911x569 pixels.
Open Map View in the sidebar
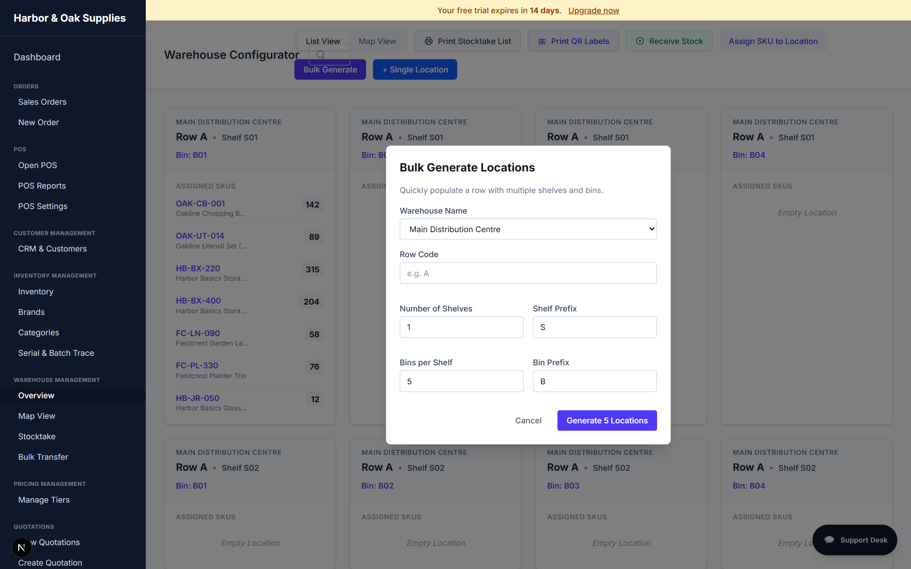click(x=36, y=416)
